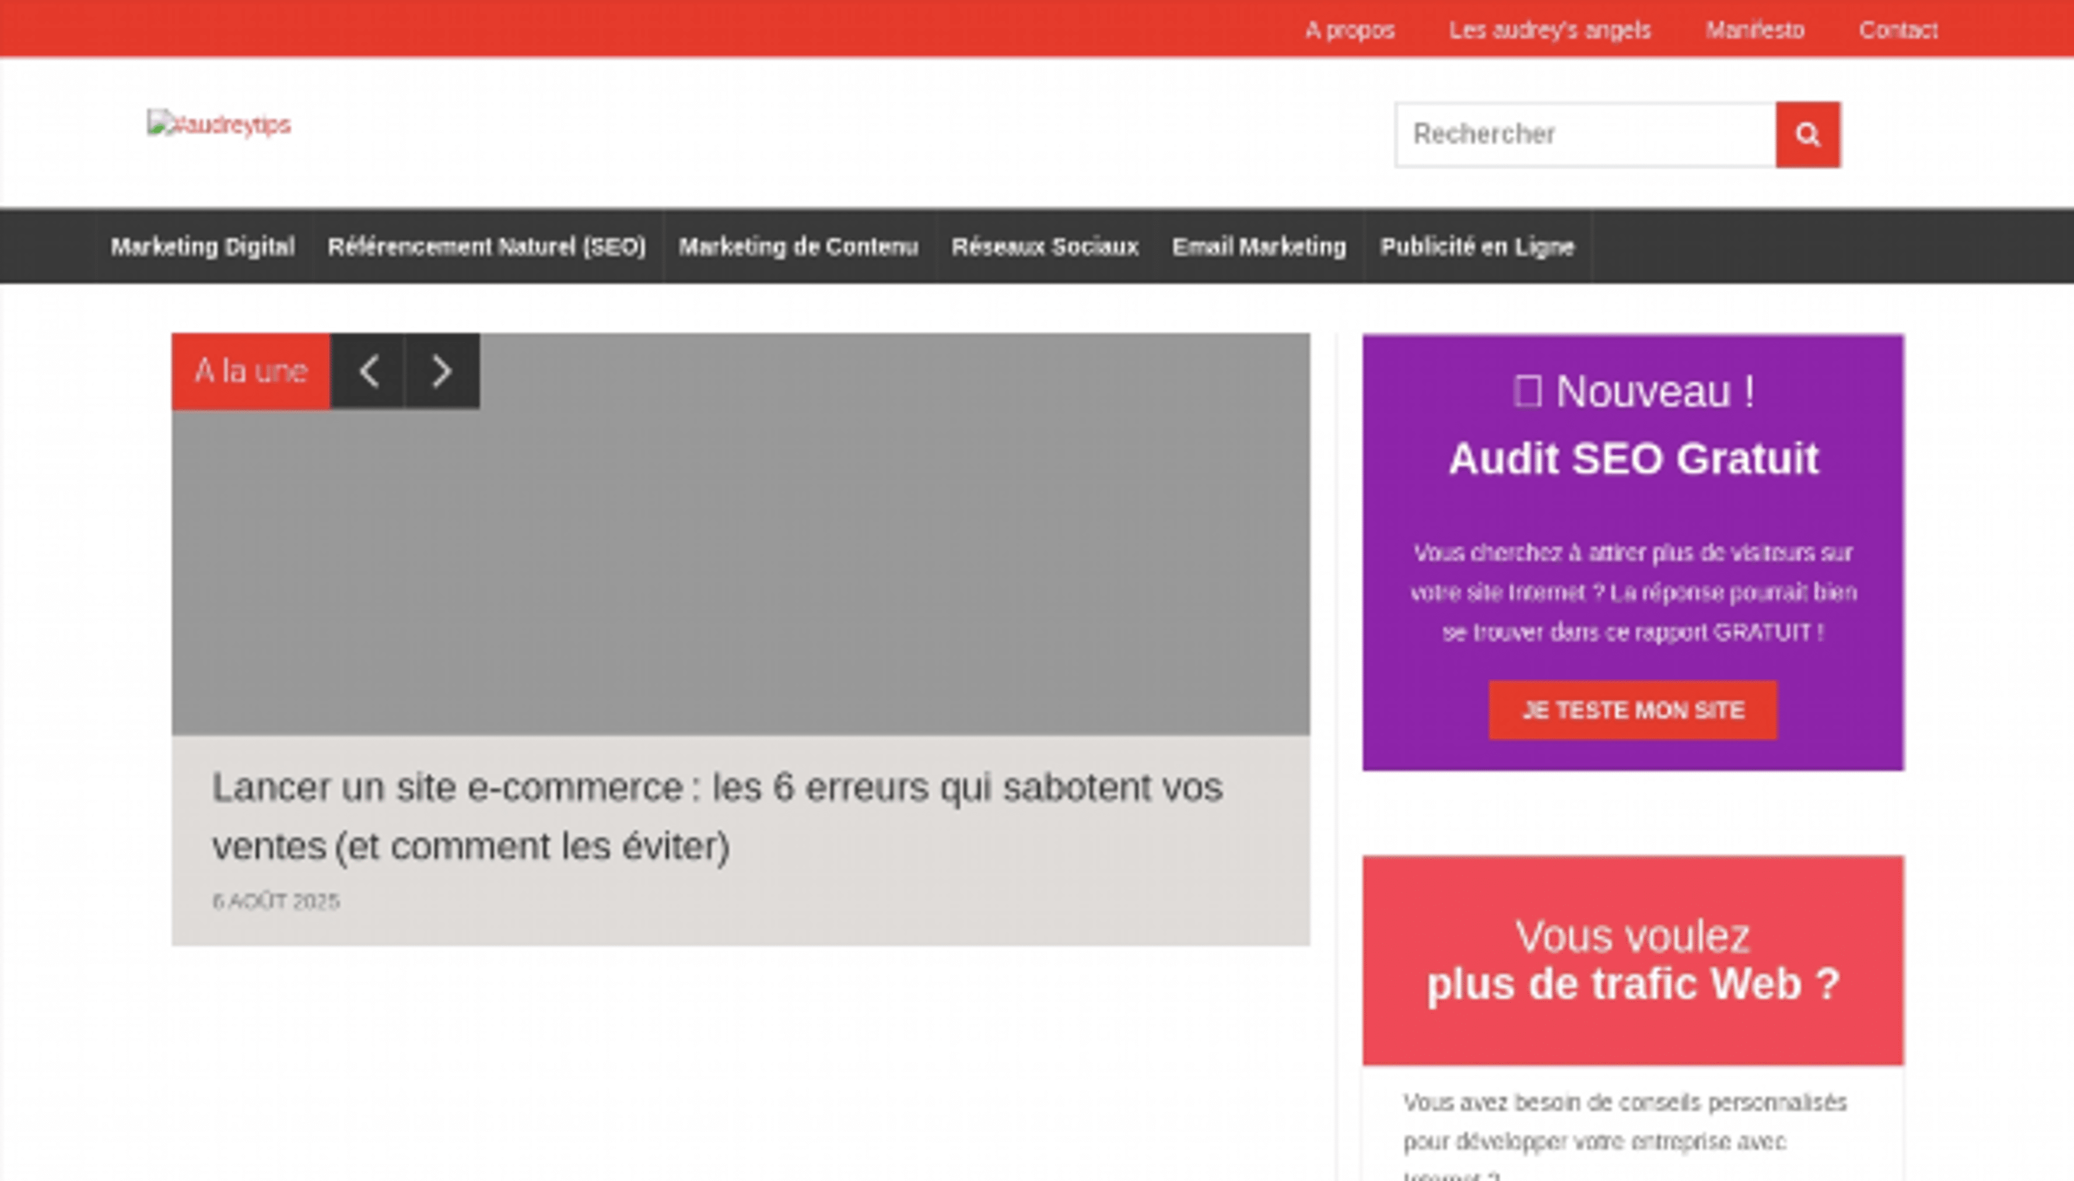Click into the Rechercher search field
Image resolution: width=2074 pixels, height=1181 pixels.
[x=1584, y=135]
